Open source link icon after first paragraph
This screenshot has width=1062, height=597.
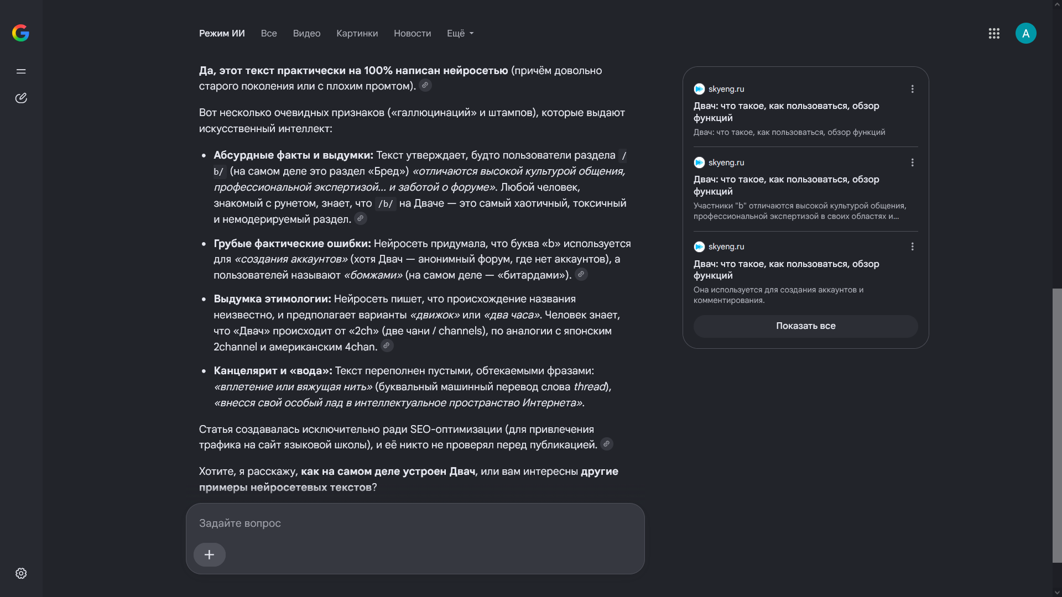point(425,85)
